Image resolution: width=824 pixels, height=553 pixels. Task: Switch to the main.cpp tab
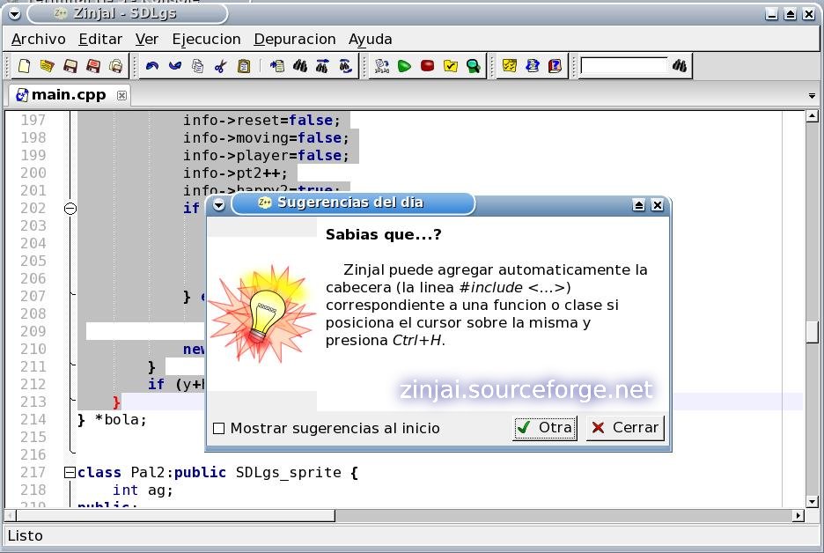69,95
